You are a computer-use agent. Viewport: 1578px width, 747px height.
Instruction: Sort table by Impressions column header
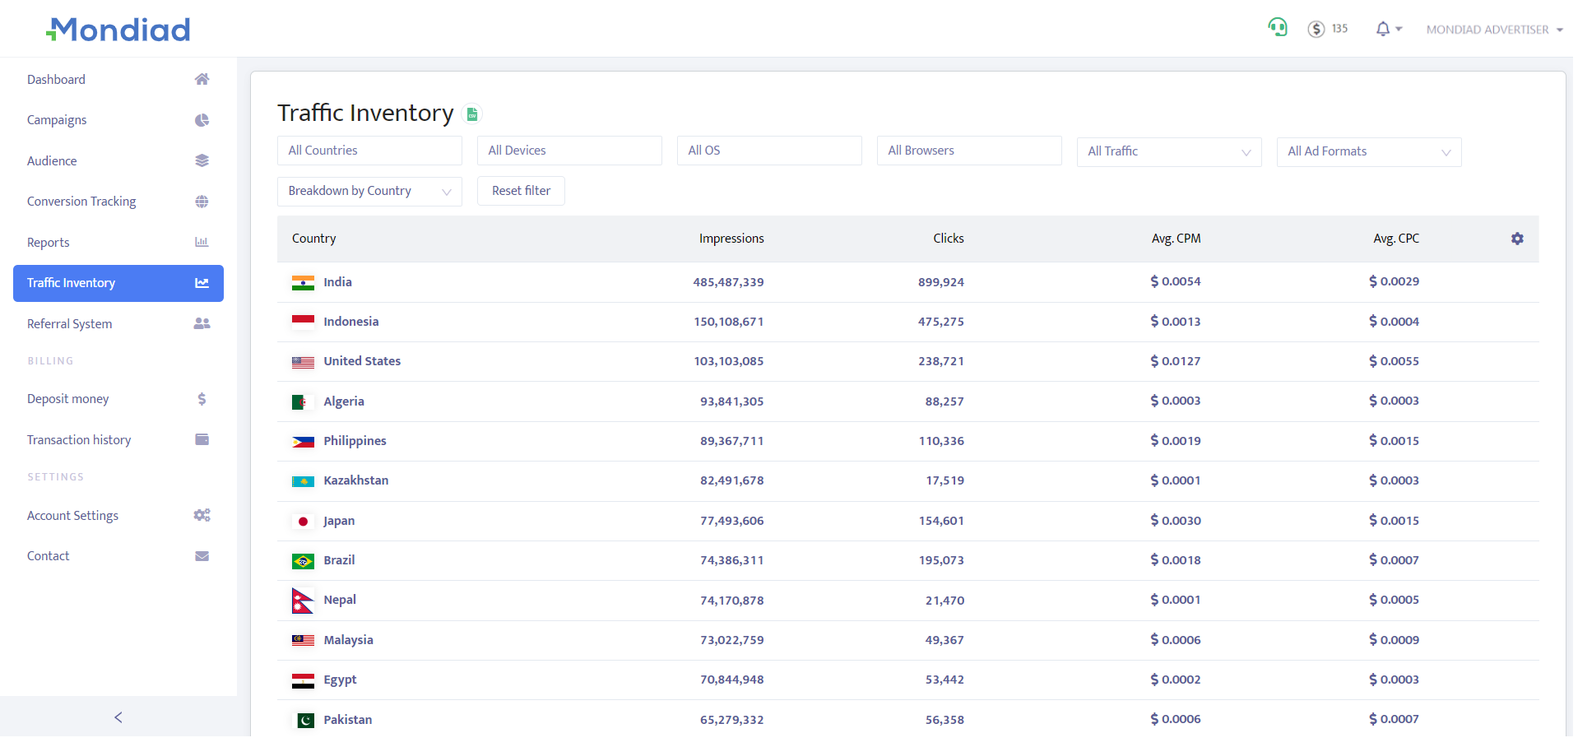click(731, 239)
